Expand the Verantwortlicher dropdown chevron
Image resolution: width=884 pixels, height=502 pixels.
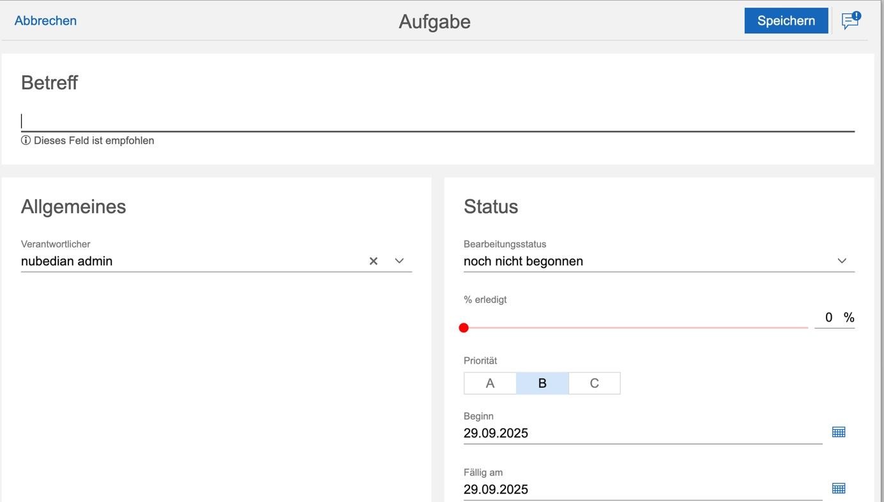[x=399, y=261]
